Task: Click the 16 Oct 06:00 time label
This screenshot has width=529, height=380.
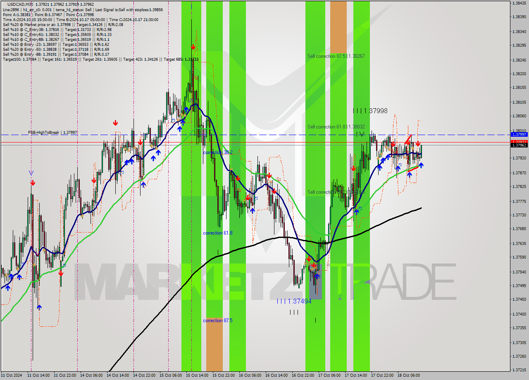Action: tap(250, 375)
